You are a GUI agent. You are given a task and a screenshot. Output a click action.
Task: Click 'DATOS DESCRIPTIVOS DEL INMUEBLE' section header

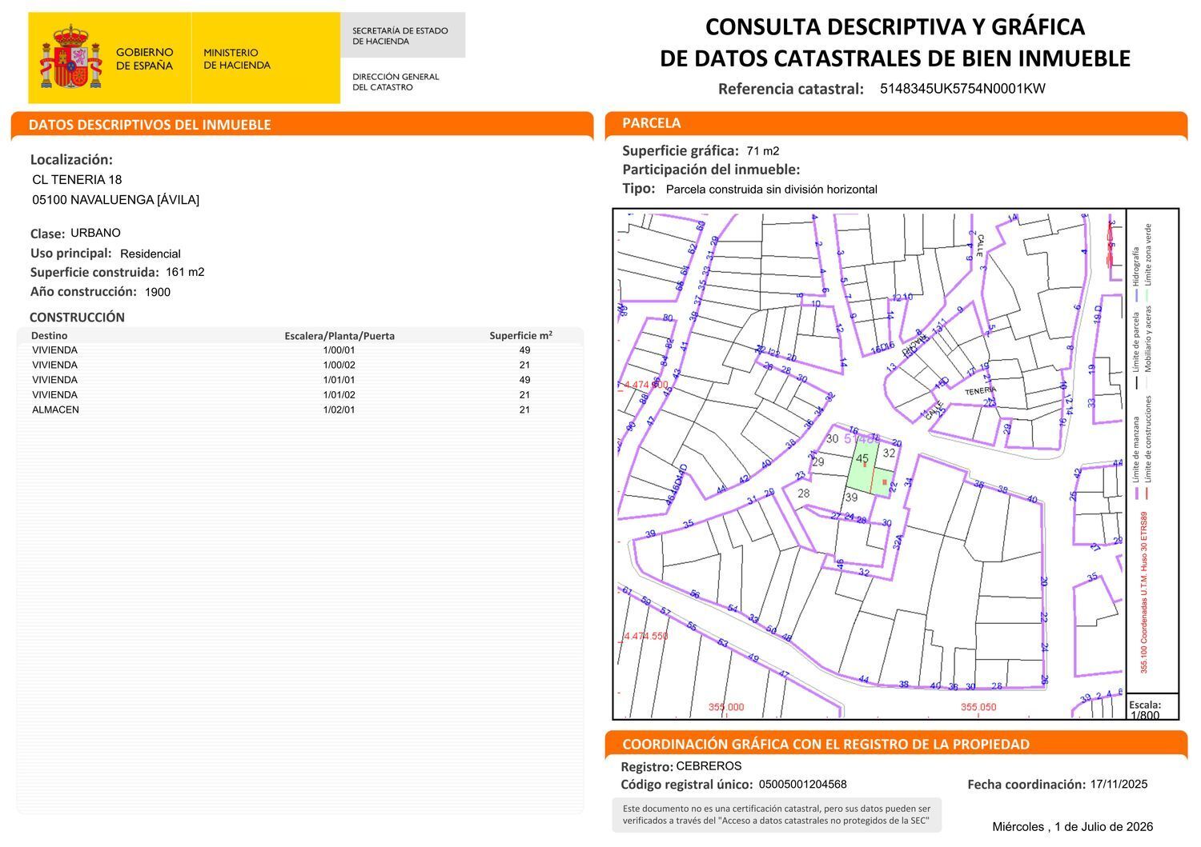coord(150,125)
